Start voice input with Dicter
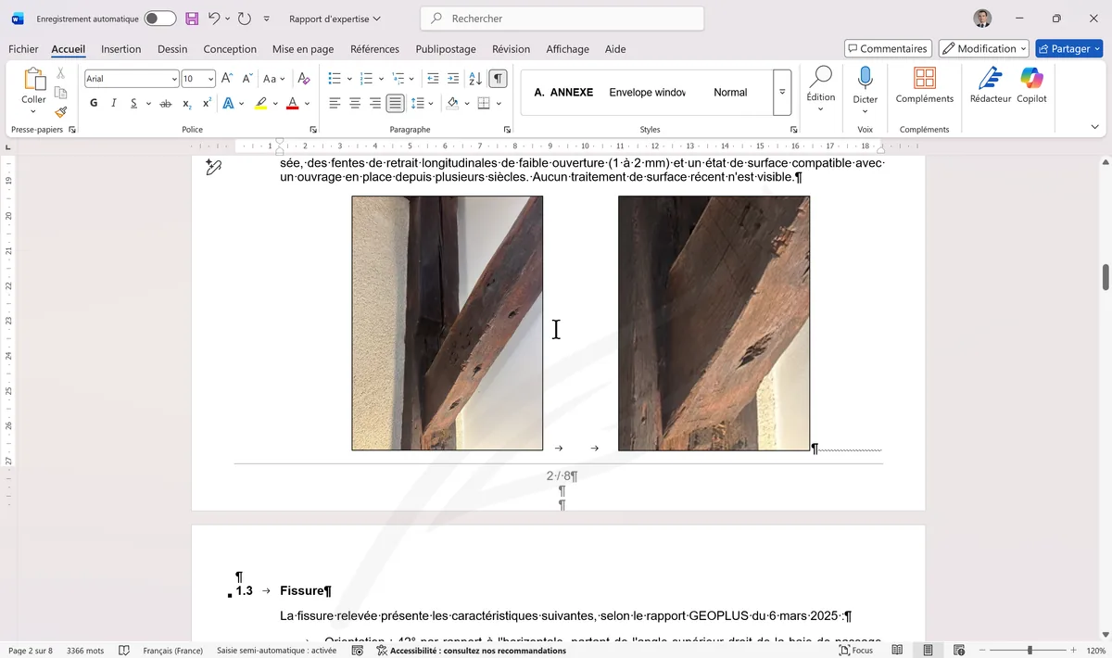The width and height of the screenshot is (1112, 658). [865, 85]
